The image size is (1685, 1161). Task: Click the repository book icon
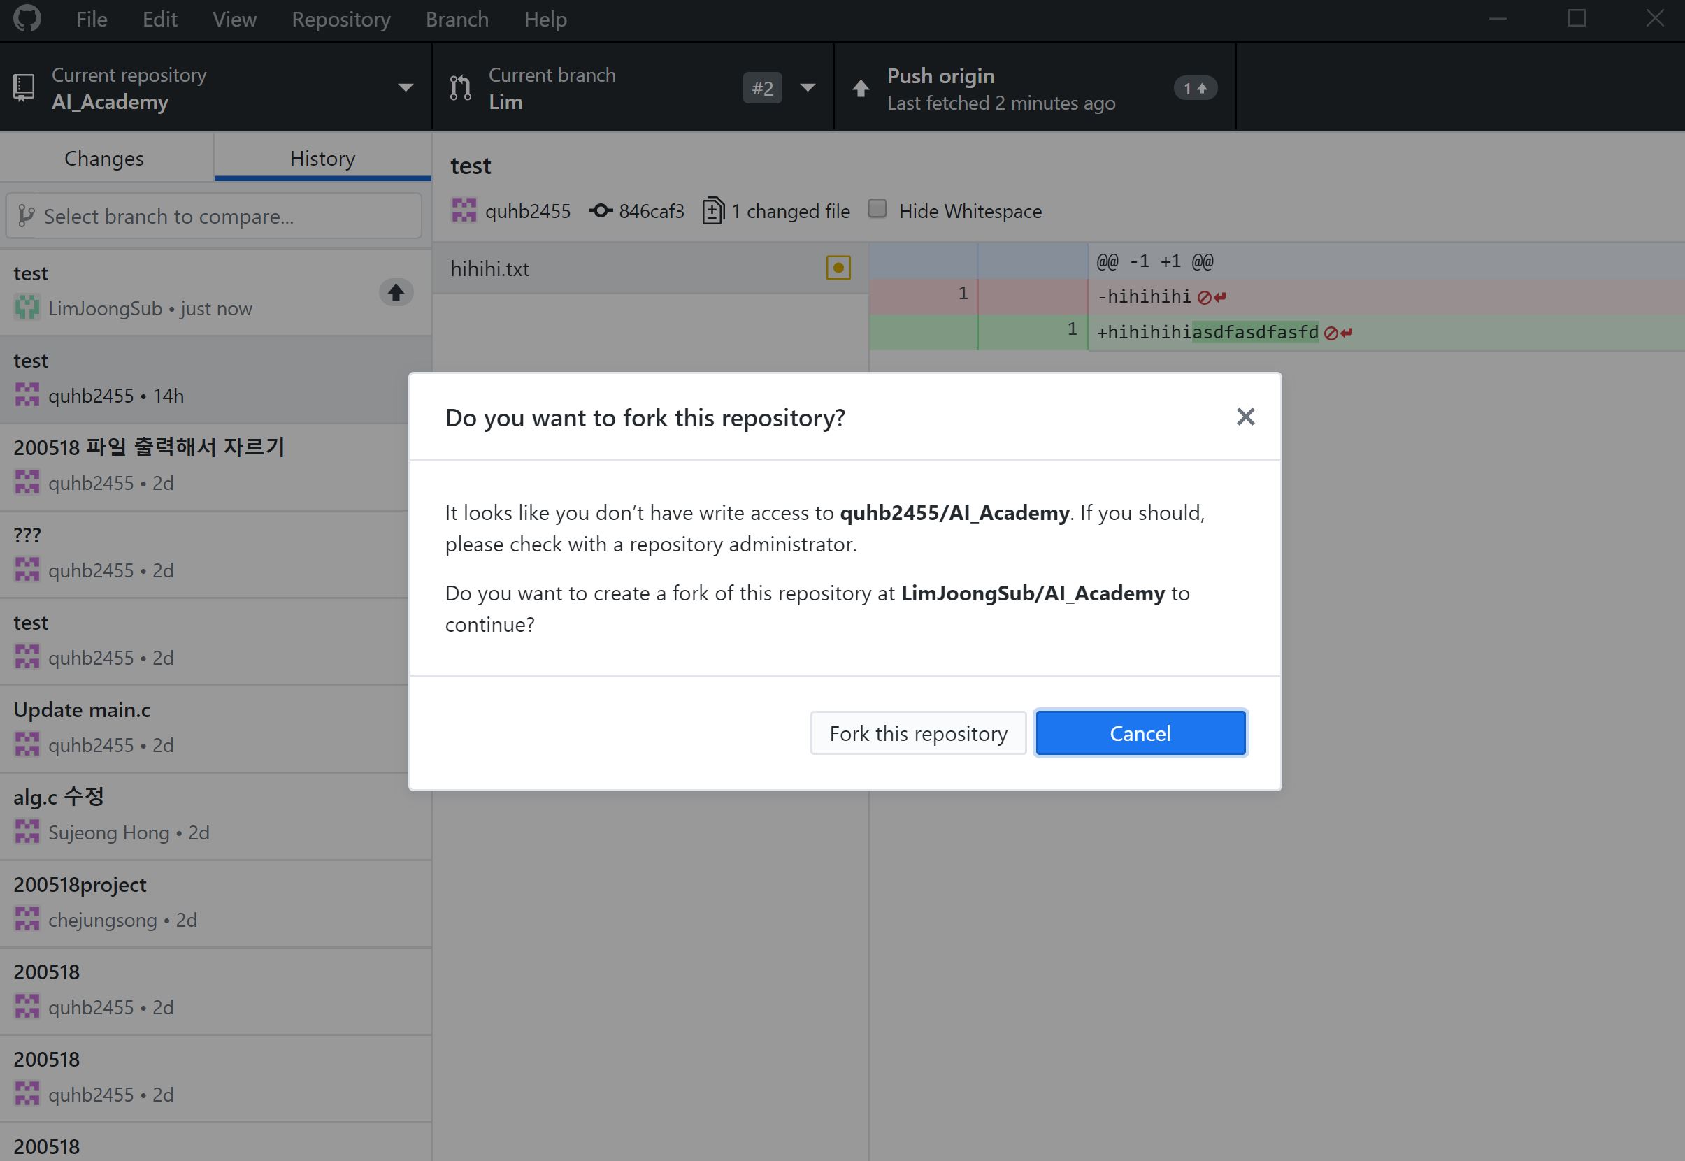click(x=24, y=87)
